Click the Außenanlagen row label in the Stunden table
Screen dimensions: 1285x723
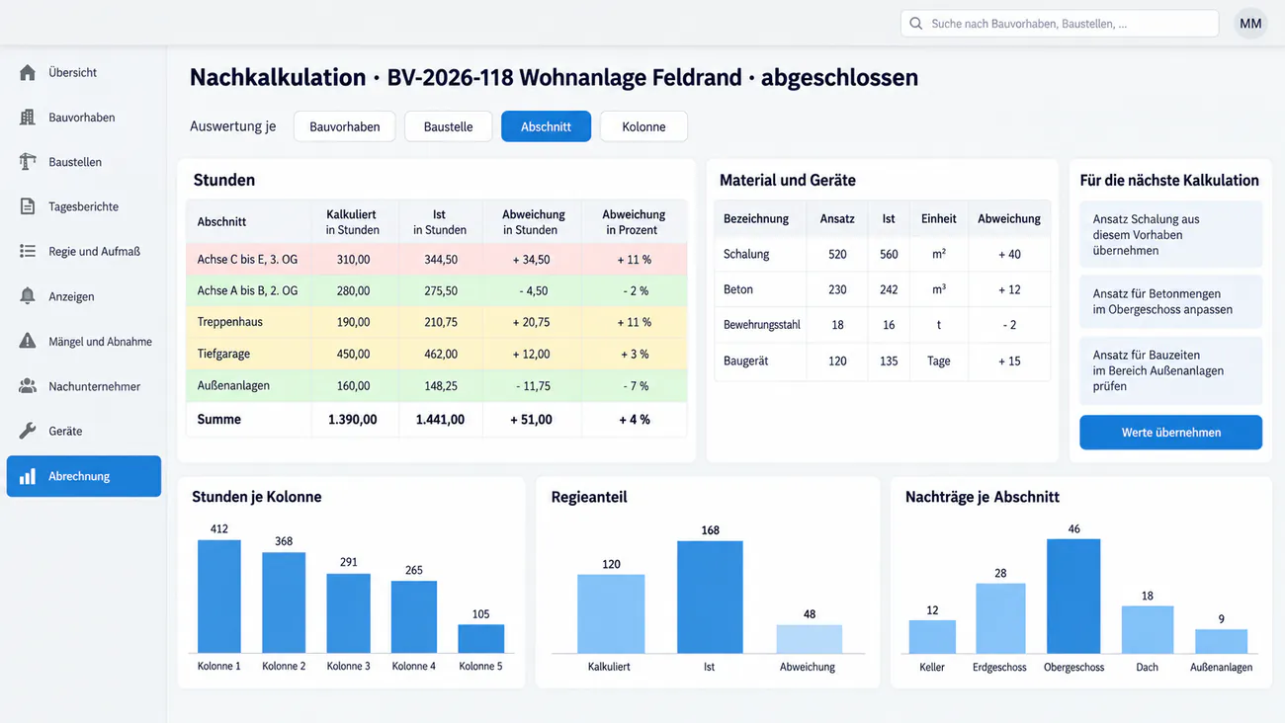[233, 385]
